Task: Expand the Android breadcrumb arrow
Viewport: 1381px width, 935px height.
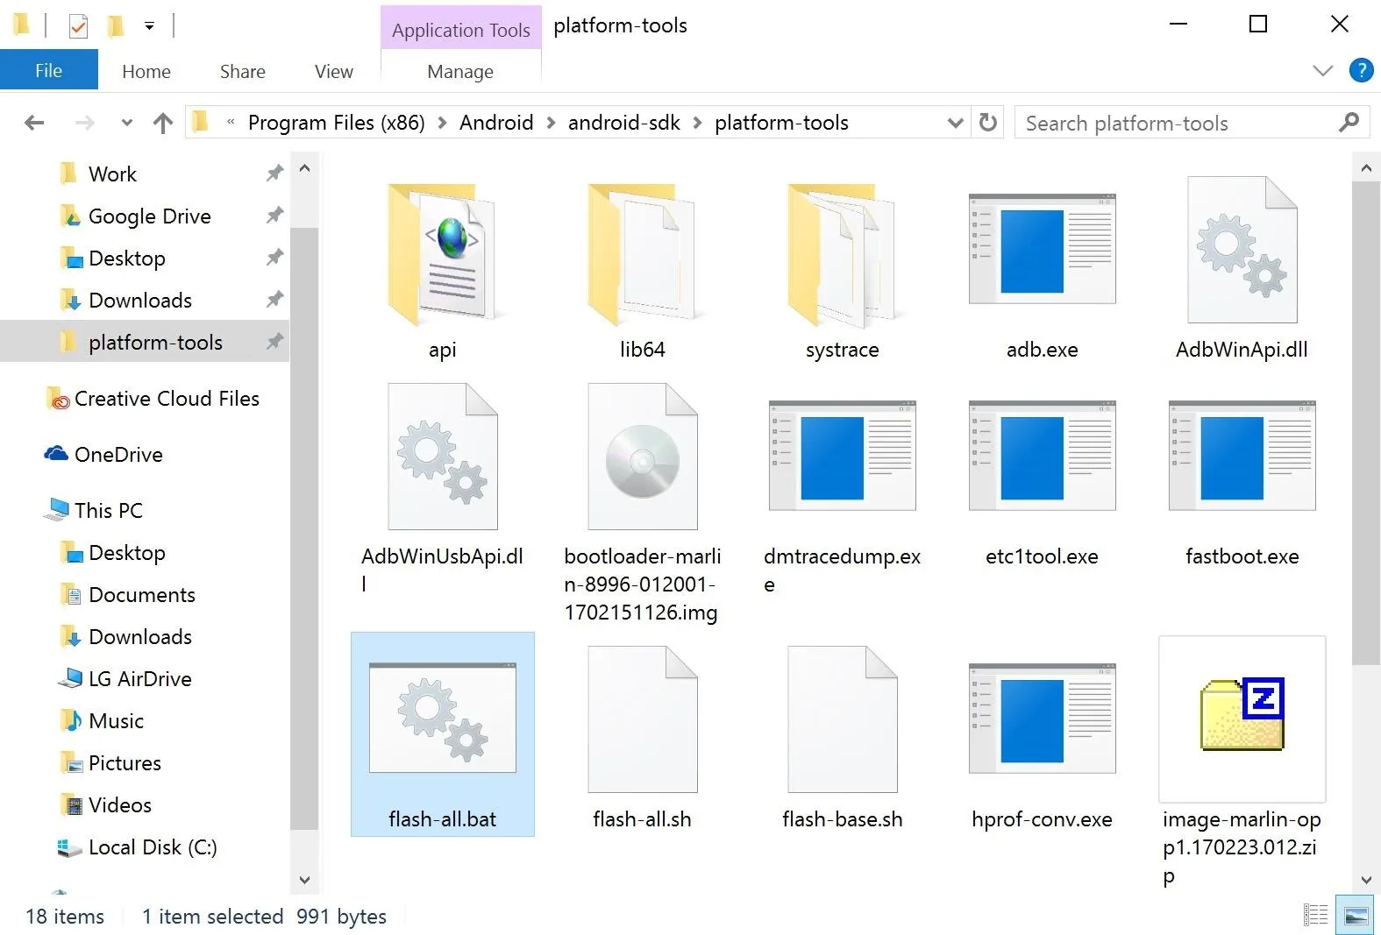Action: (551, 123)
